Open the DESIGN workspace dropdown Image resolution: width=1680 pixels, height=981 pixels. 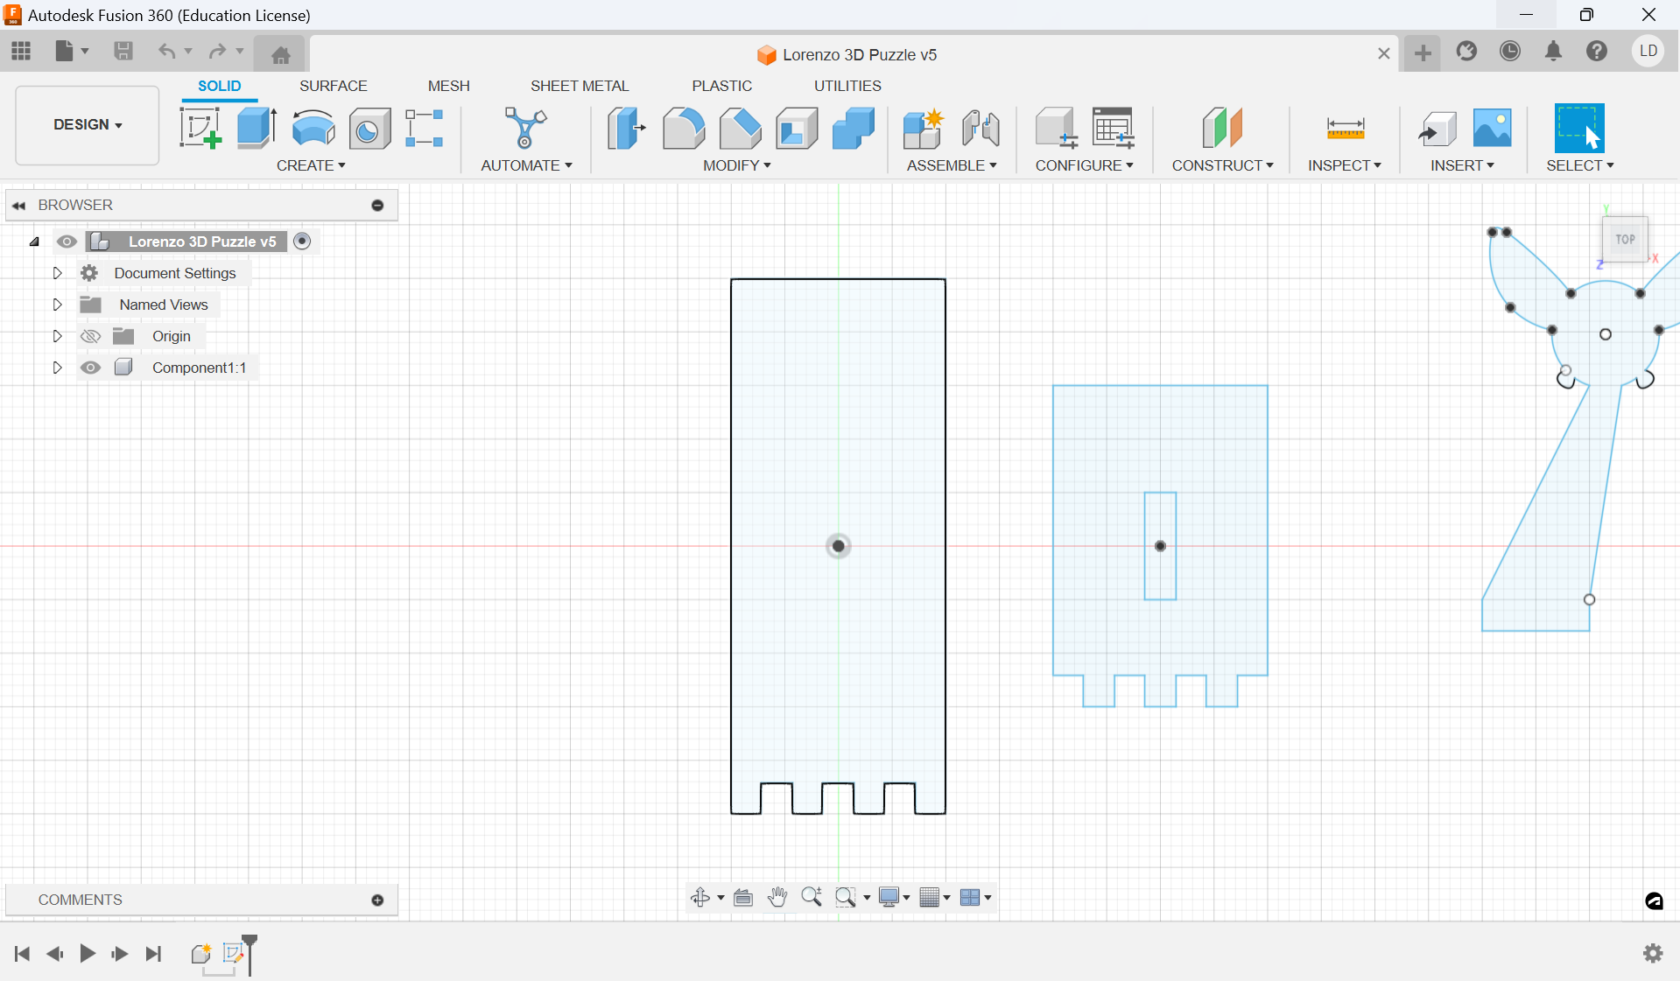(88, 125)
